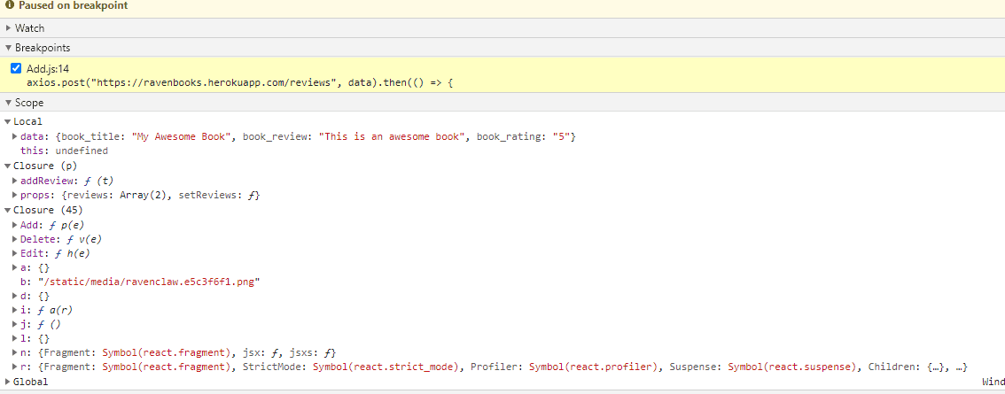Collapse the Breakpoints section
The width and height of the screenshot is (1005, 394).
(x=8, y=48)
